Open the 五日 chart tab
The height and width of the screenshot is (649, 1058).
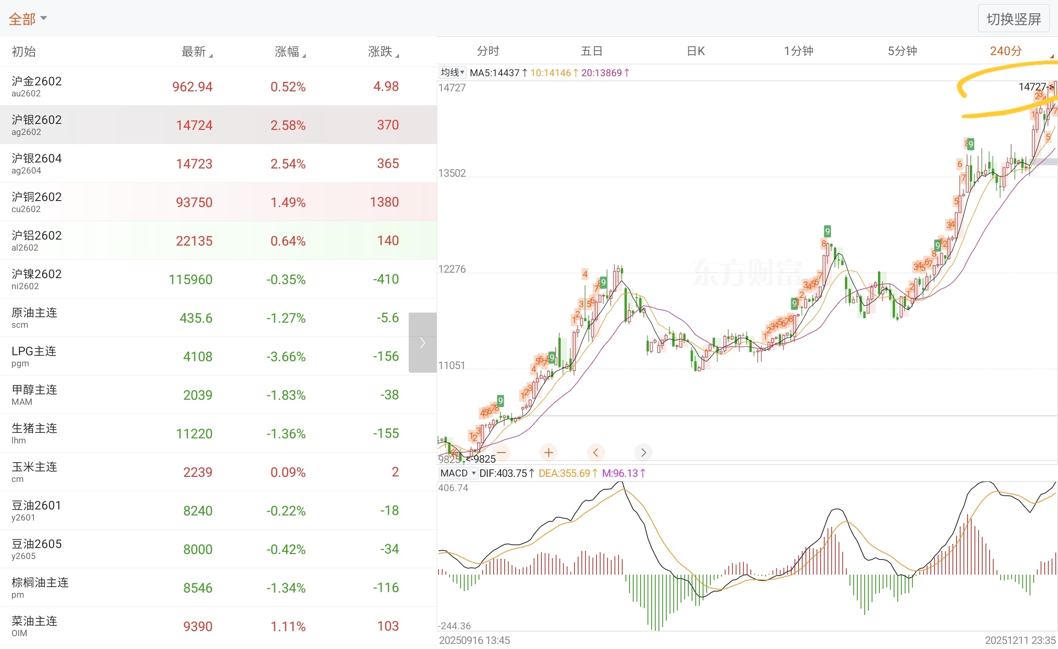591,51
